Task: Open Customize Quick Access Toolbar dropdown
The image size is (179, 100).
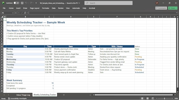Action: [36, 3]
